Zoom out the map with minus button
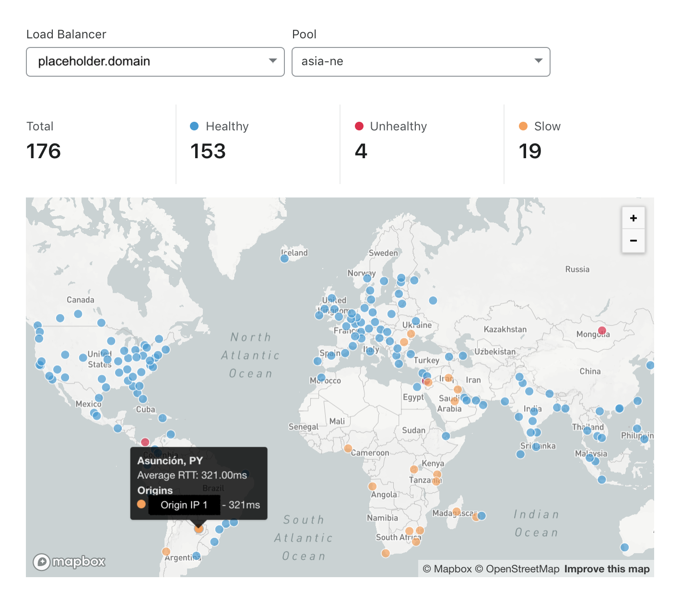681x604 pixels. click(x=633, y=241)
